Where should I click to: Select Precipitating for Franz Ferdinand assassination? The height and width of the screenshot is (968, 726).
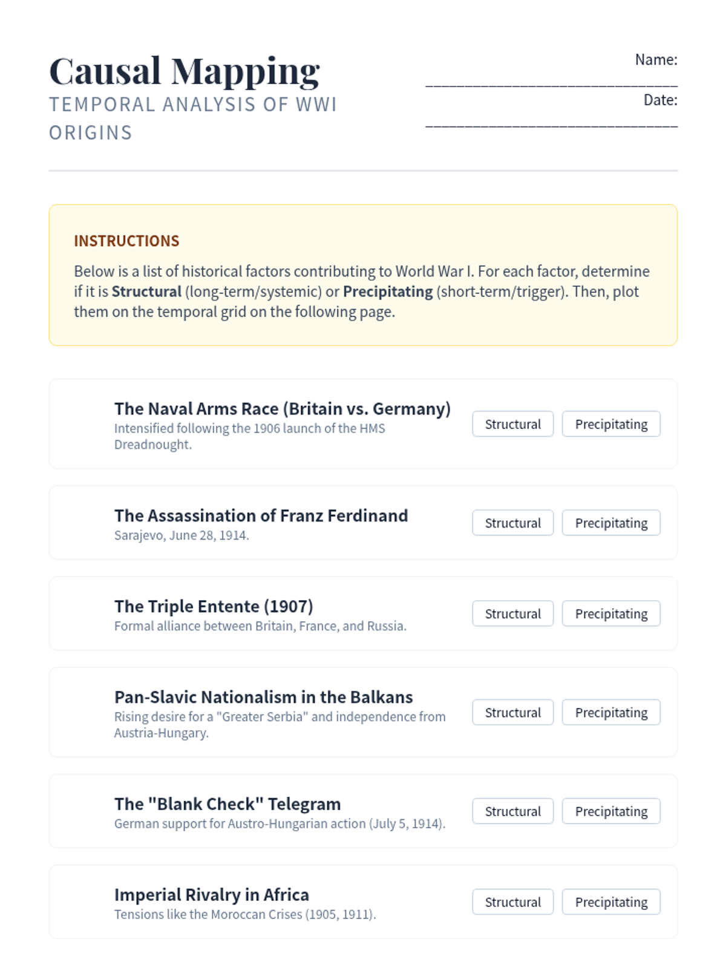tap(610, 523)
